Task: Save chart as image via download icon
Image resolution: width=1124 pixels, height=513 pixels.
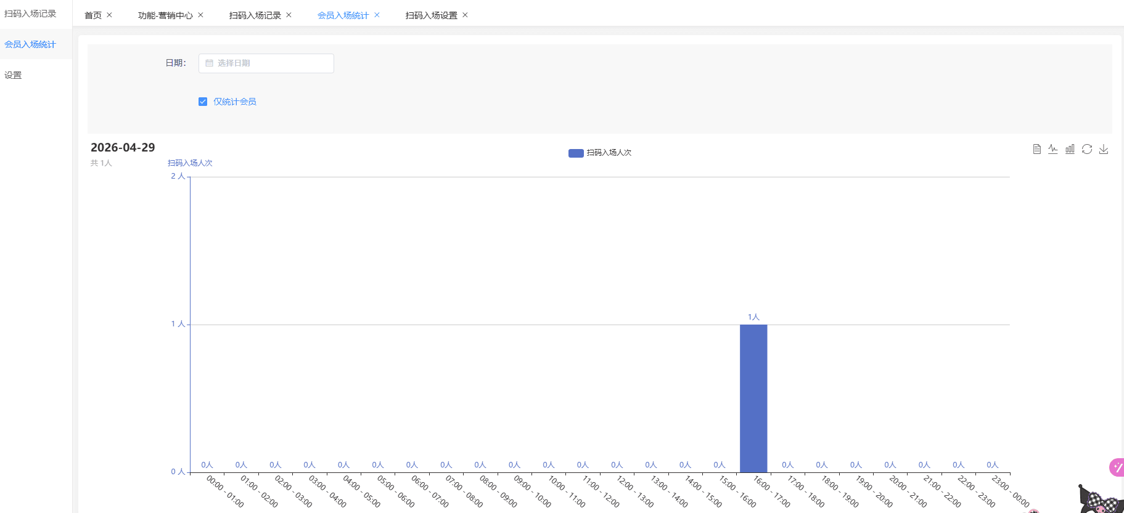Action: (x=1104, y=149)
